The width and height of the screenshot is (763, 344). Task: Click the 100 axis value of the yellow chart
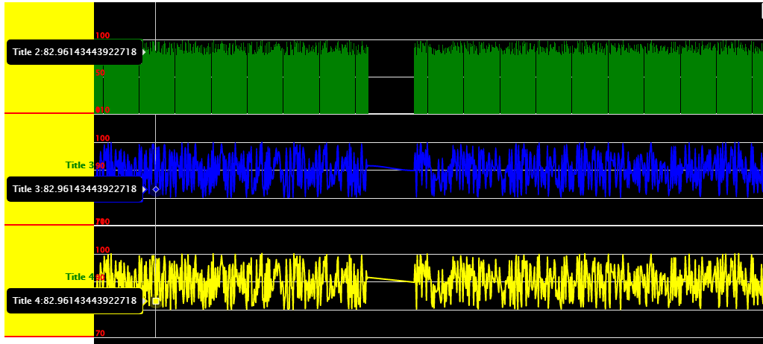[103, 249]
